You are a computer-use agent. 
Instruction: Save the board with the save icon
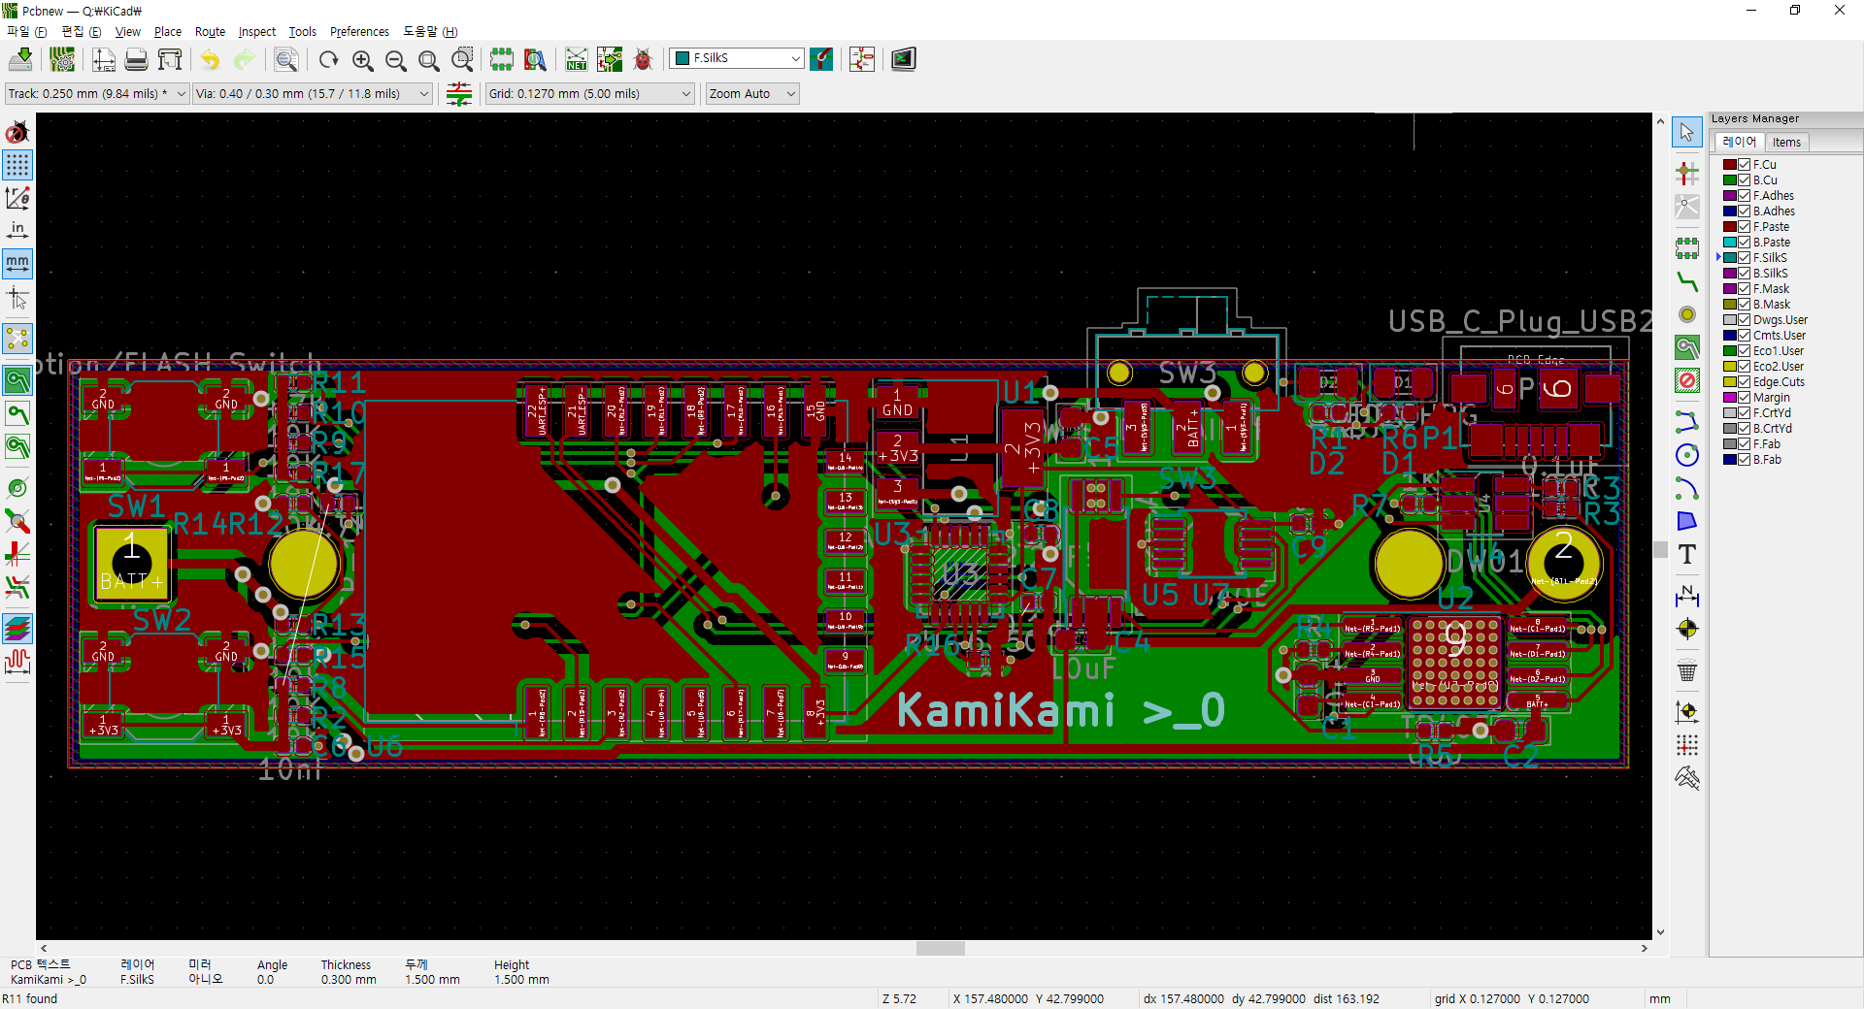point(19,59)
